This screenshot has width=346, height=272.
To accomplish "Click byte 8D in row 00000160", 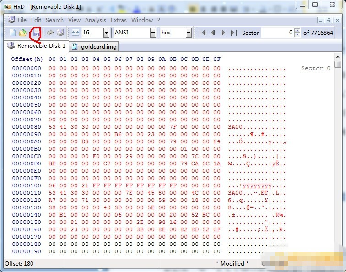I will (x=195, y=229).
